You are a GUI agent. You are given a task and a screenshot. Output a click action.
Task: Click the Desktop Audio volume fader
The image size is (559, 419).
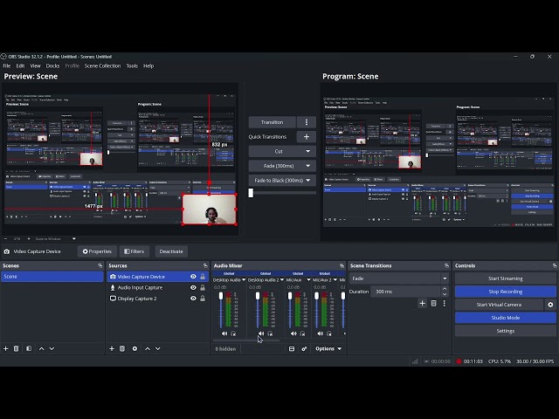pyautogui.click(x=221, y=296)
